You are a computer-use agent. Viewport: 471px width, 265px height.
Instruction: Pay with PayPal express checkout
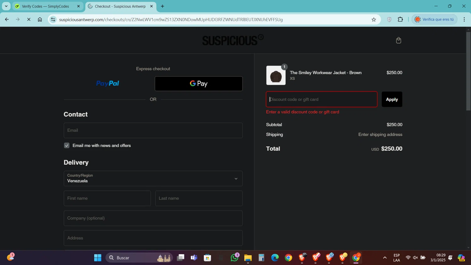click(107, 84)
